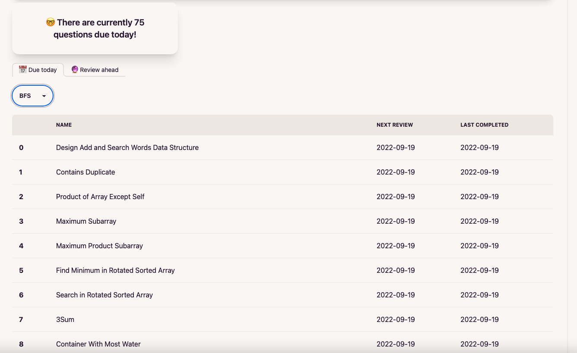Click the nerd face emoji in banner
The height and width of the screenshot is (353, 577).
pos(51,22)
